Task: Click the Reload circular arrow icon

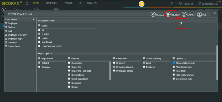Action: click(x=153, y=14)
